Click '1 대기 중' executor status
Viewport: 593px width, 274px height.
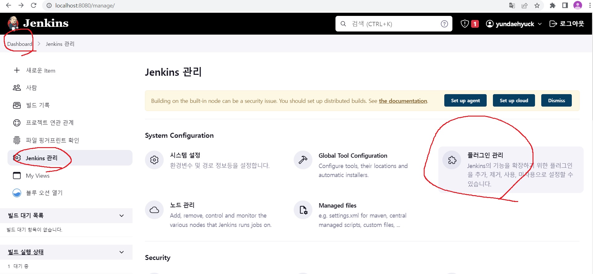(18, 266)
